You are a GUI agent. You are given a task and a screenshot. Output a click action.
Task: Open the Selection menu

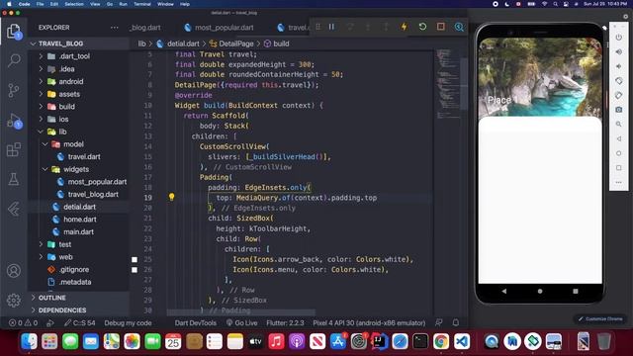click(74, 4)
